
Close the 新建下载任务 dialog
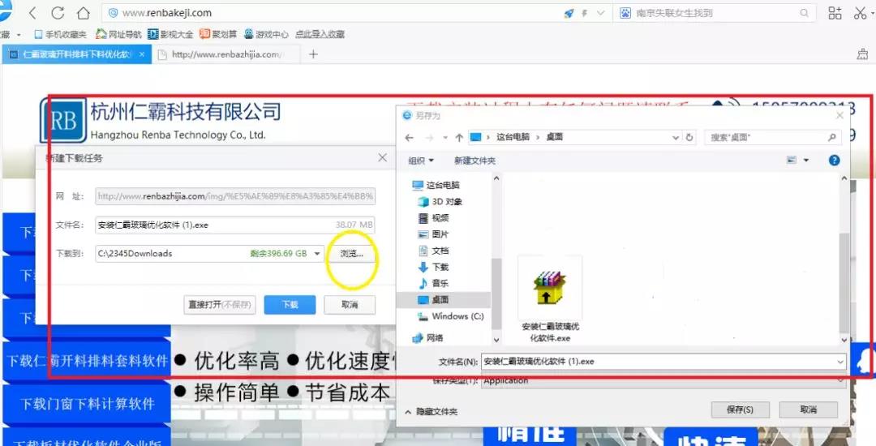pos(382,158)
